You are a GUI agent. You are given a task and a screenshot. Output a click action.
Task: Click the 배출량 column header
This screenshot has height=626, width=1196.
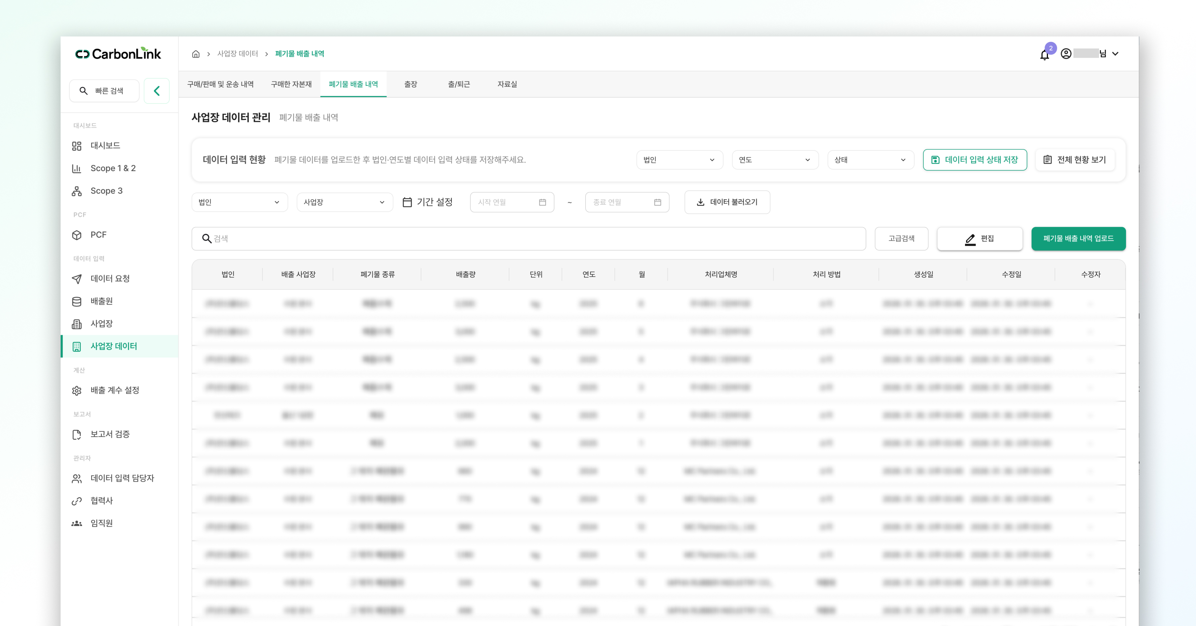[466, 275]
